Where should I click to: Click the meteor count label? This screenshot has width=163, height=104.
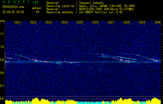point(37,8)
